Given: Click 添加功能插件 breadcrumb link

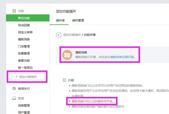Looking at the screenshot, I should [x=72, y=35].
